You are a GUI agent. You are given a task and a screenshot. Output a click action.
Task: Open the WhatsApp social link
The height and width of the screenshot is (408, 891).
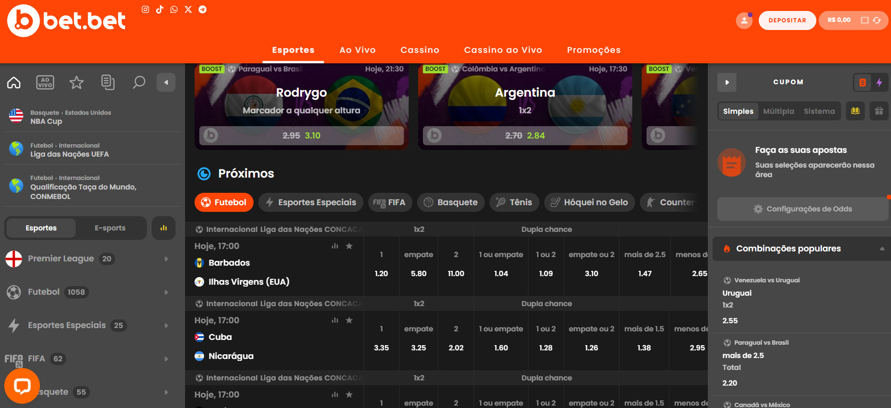(174, 10)
